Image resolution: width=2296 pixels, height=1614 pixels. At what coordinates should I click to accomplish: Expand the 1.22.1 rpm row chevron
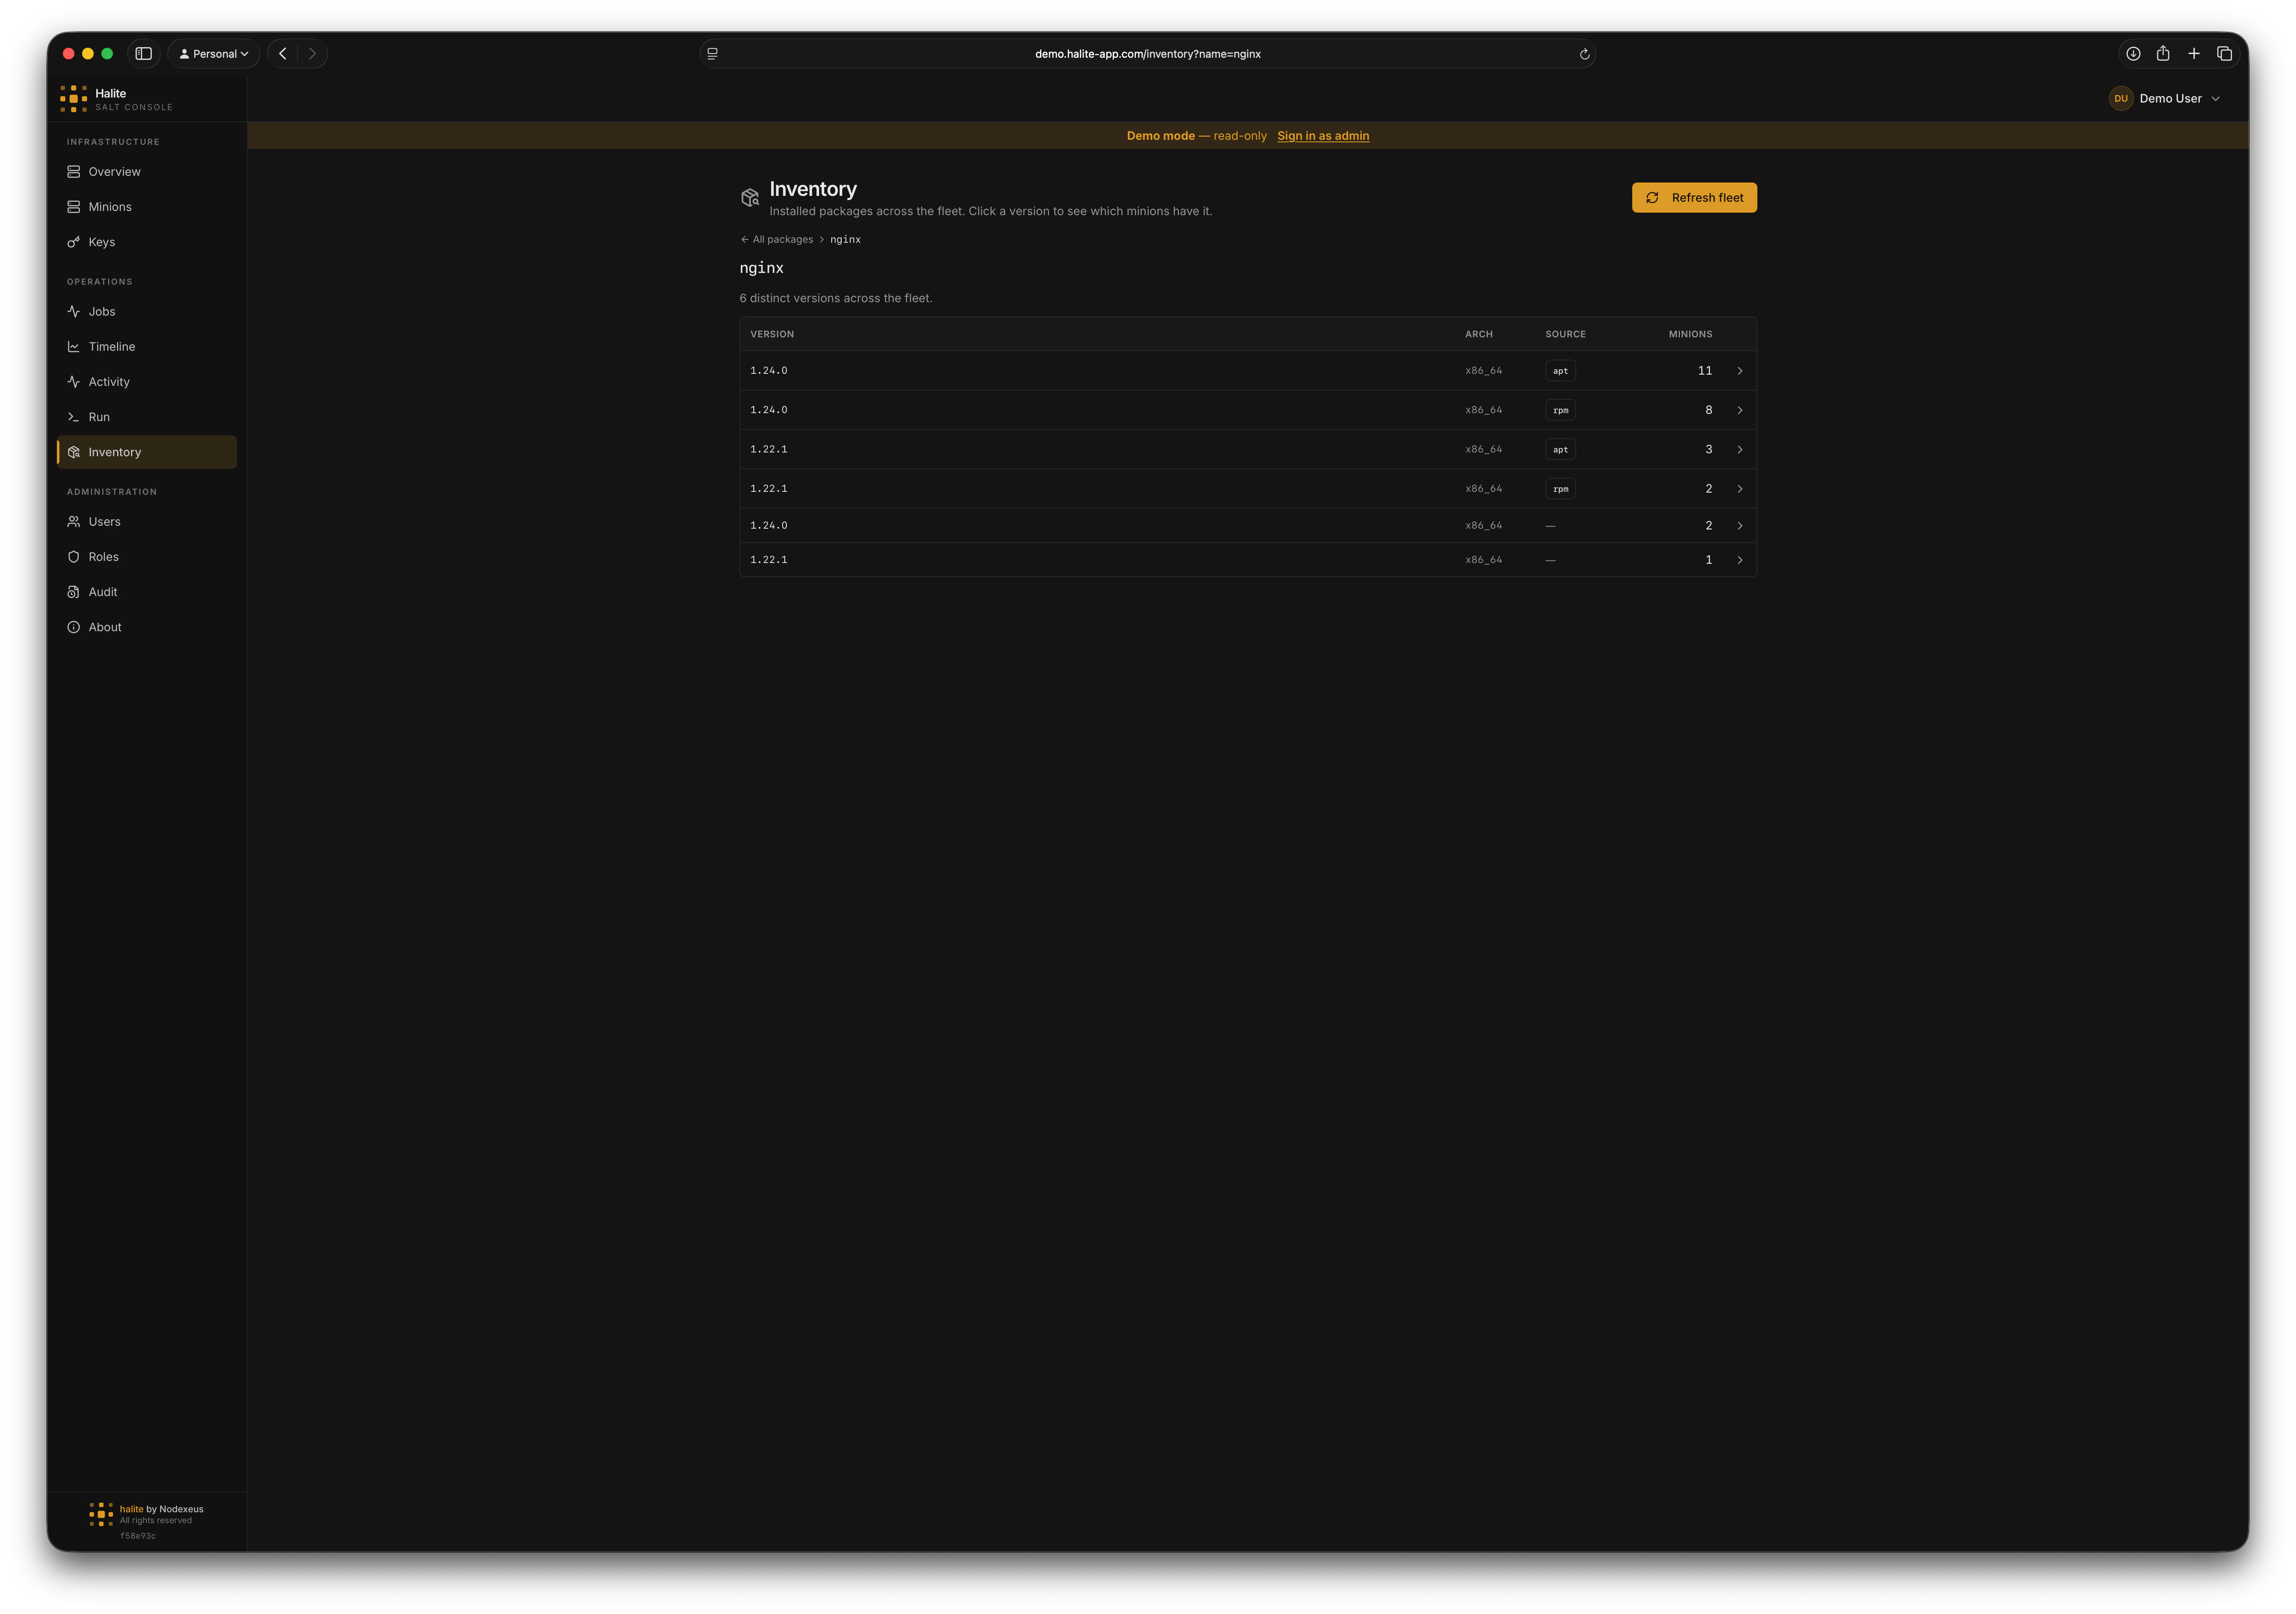(x=1740, y=489)
